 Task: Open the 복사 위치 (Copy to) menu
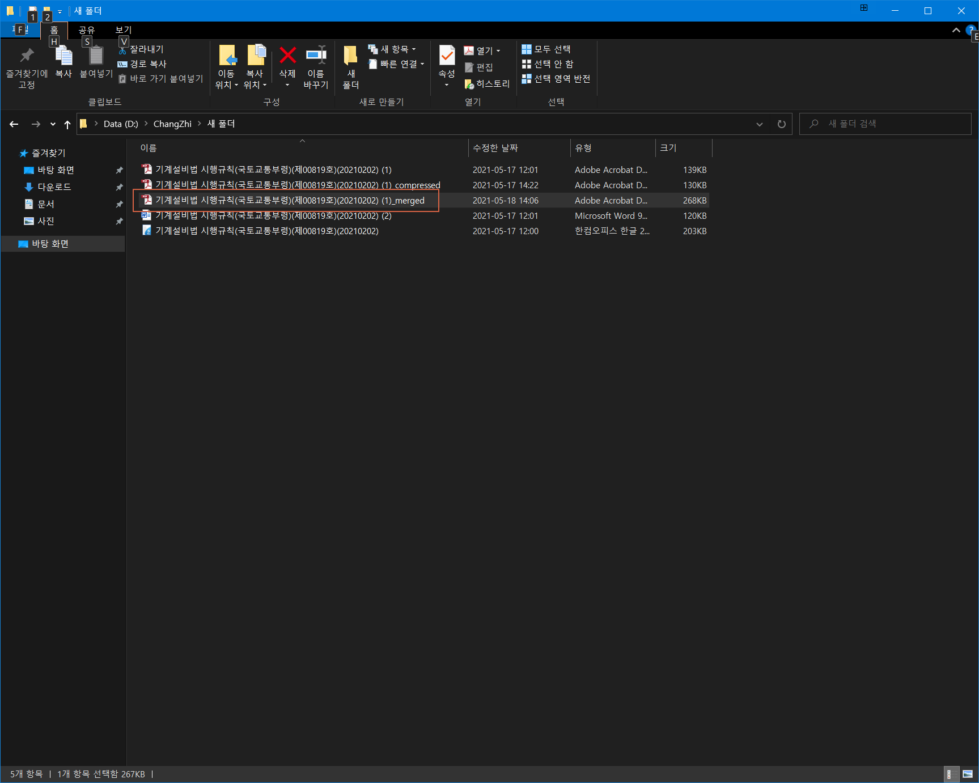[255, 67]
